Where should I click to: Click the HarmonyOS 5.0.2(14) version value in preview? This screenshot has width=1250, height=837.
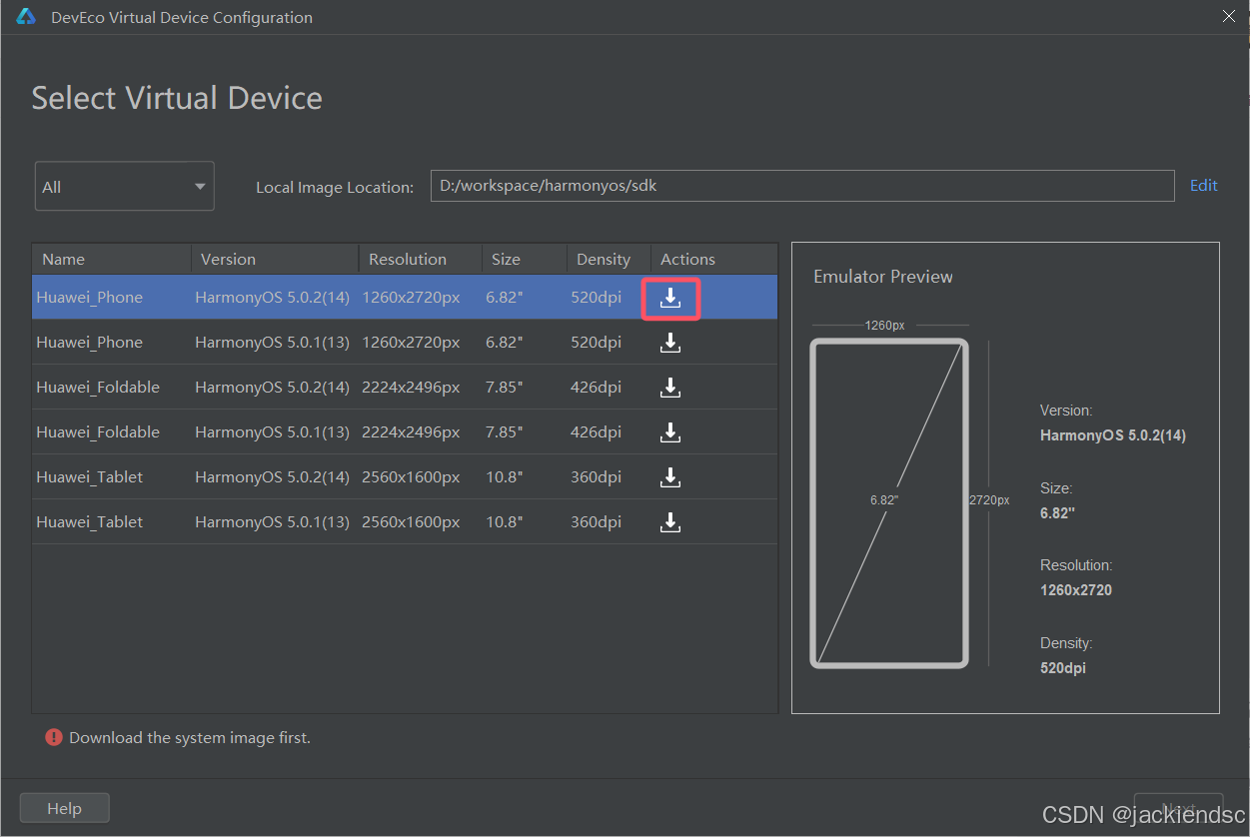click(x=1113, y=435)
